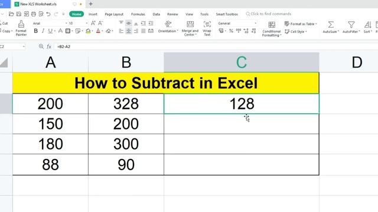Image resolution: width=378 pixels, height=212 pixels.
Task: Apply the red font color
Action: click(98, 31)
